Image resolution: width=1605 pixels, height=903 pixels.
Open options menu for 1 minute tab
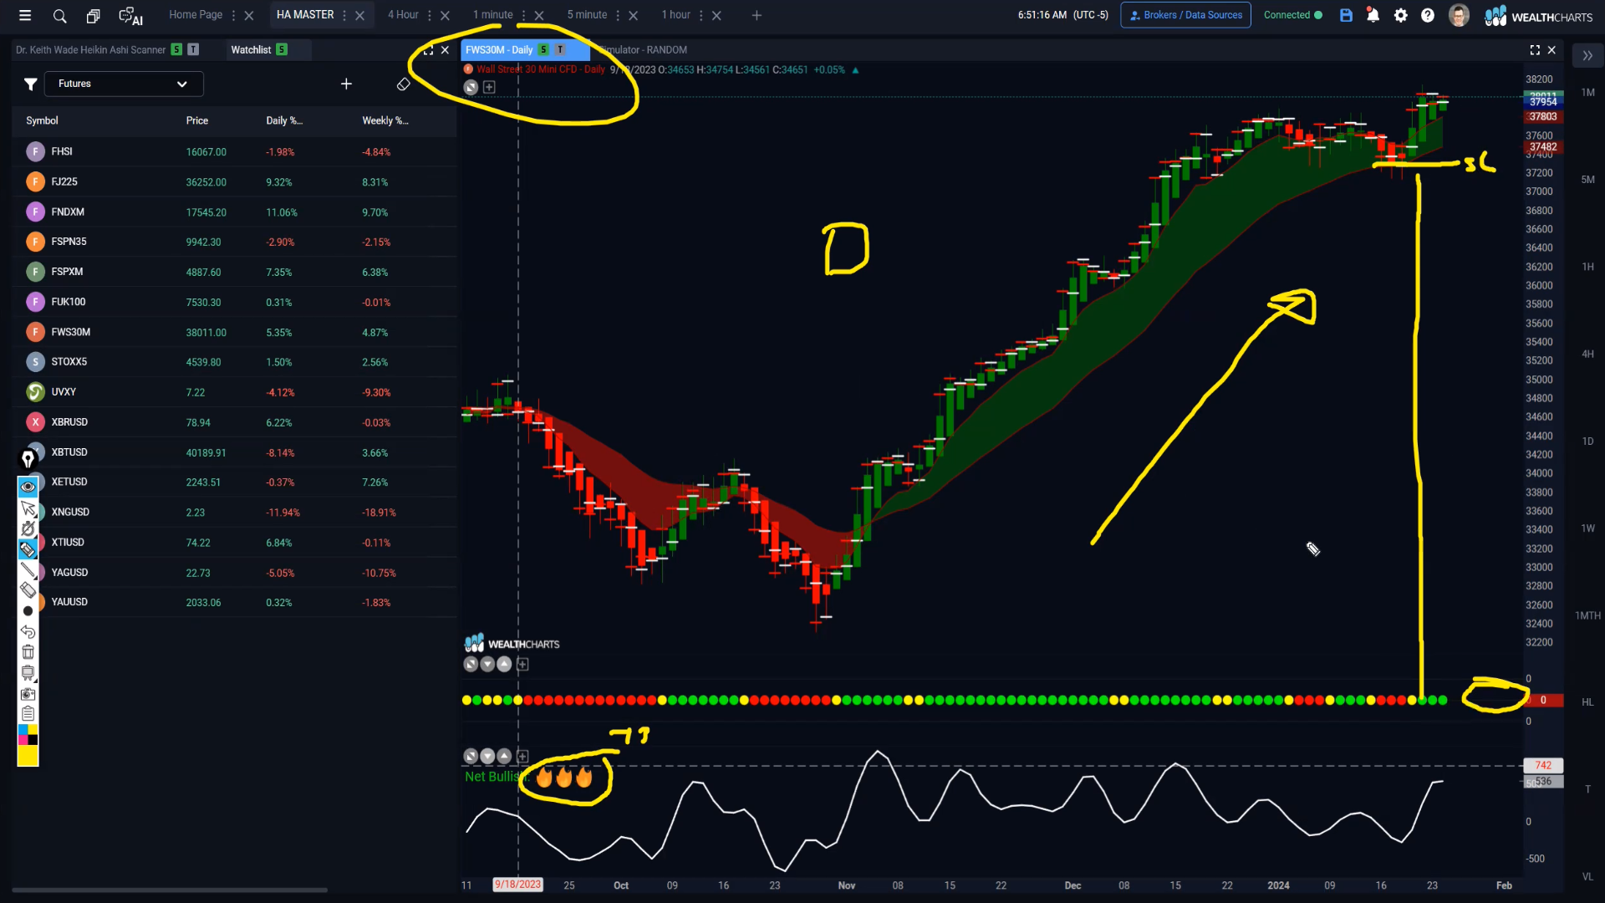[524, 15]
